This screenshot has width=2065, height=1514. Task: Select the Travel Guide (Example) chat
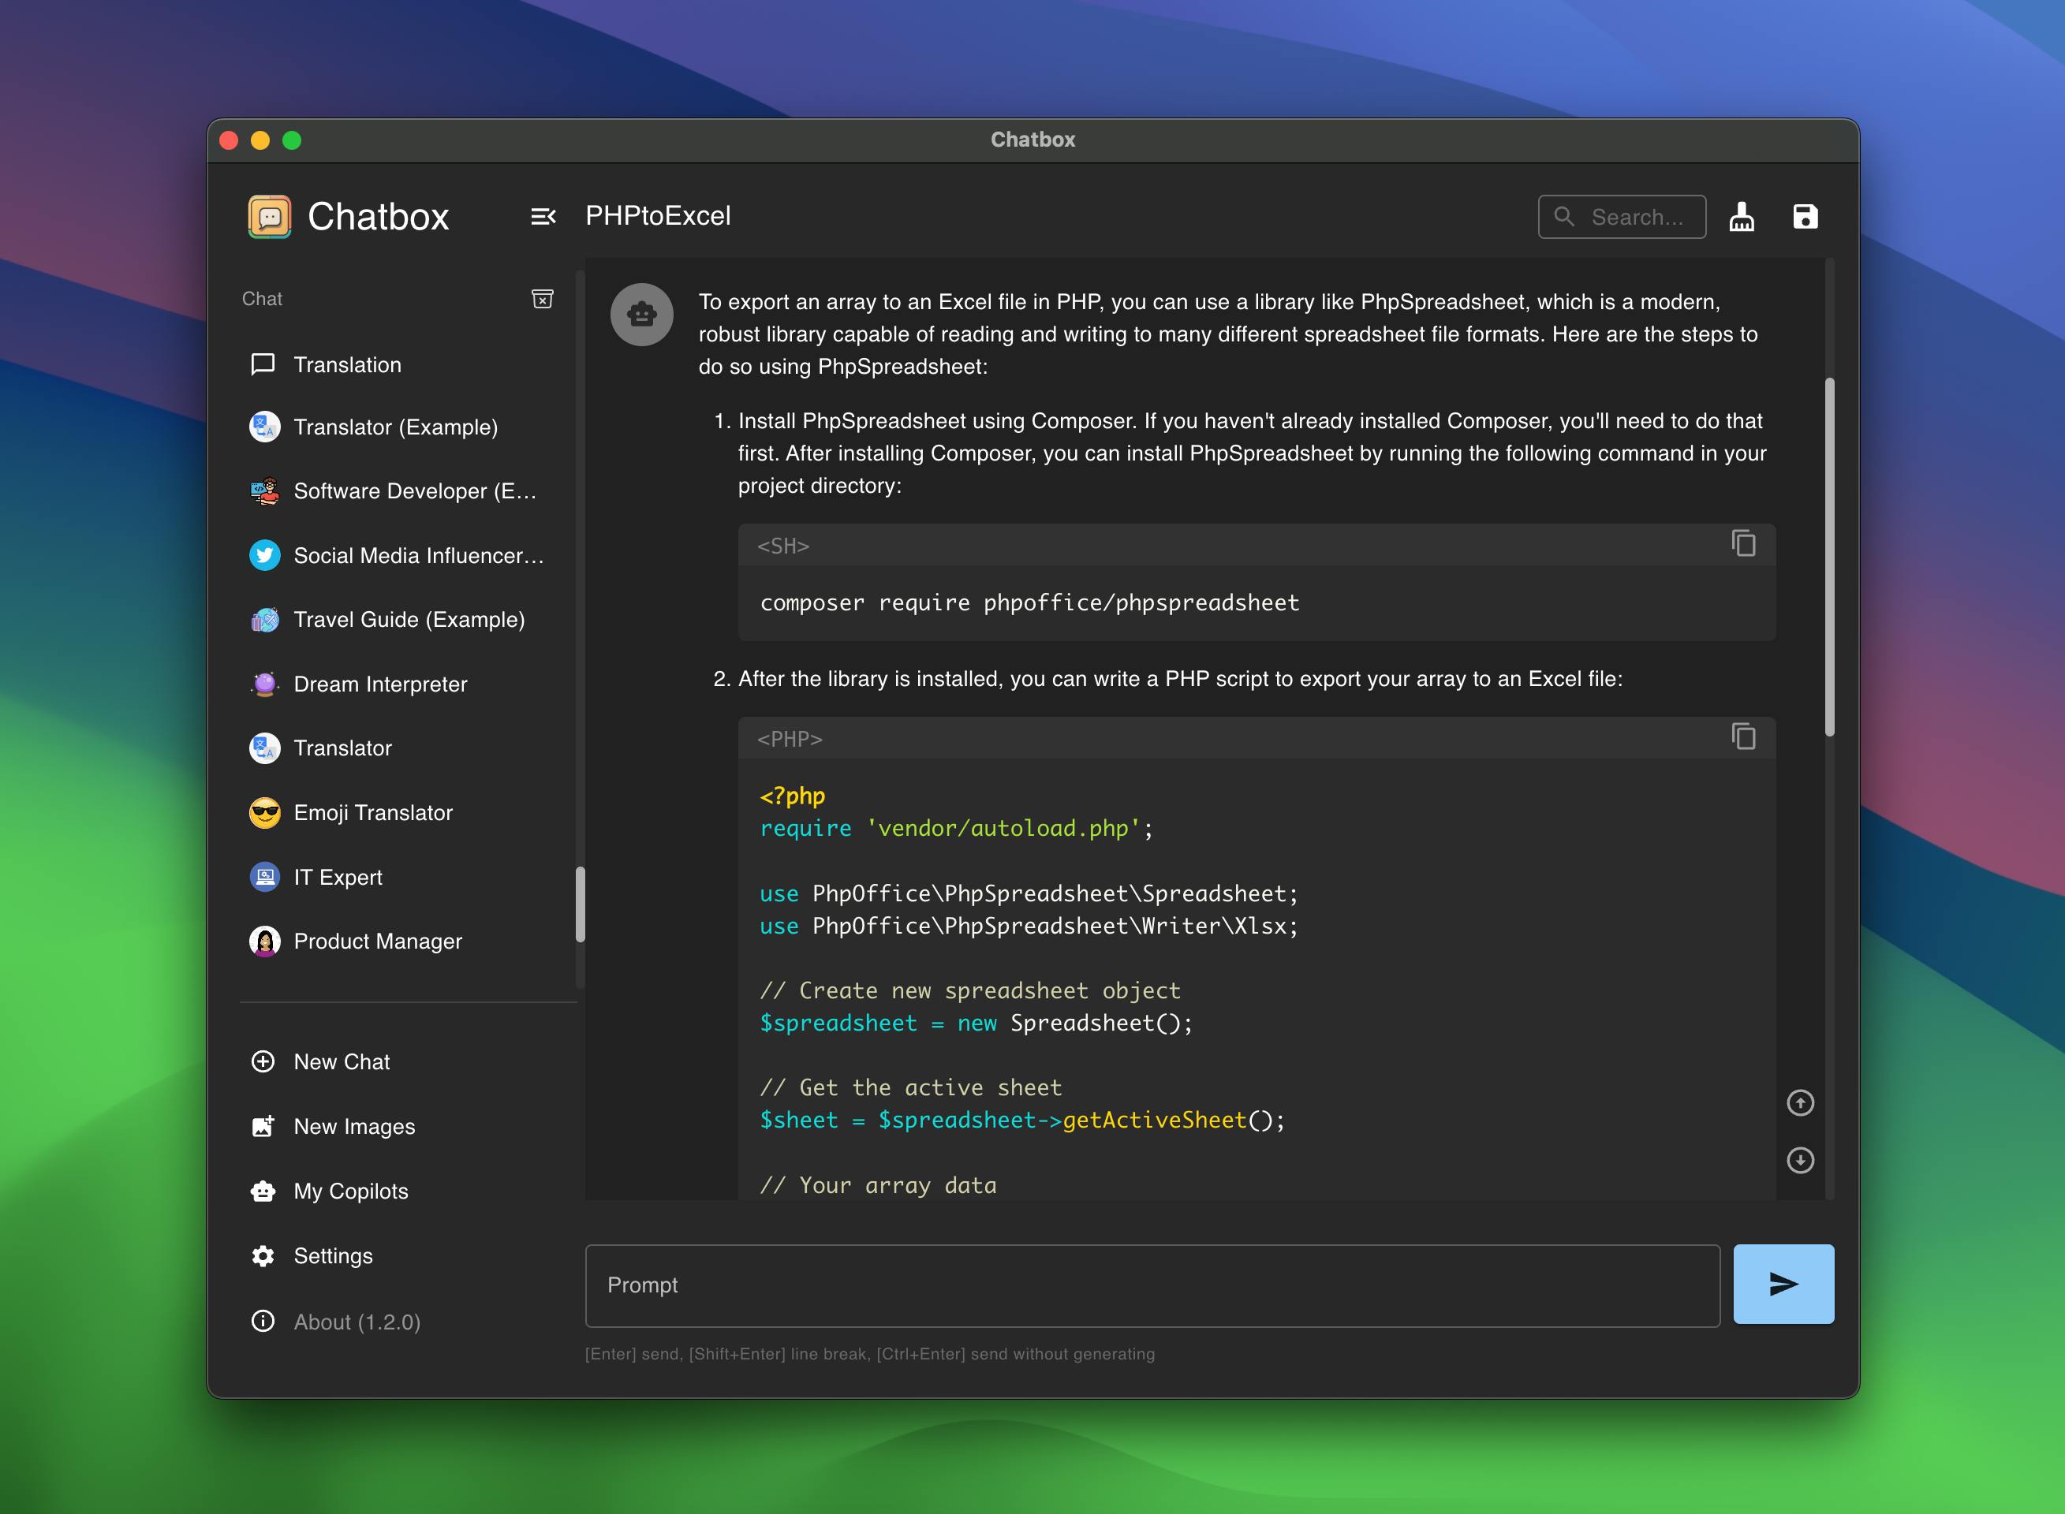401,620
